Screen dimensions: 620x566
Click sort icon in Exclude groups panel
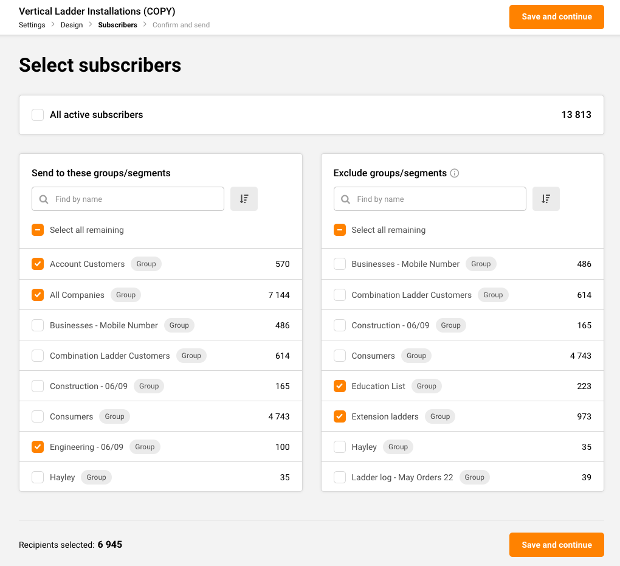[546, 199]
